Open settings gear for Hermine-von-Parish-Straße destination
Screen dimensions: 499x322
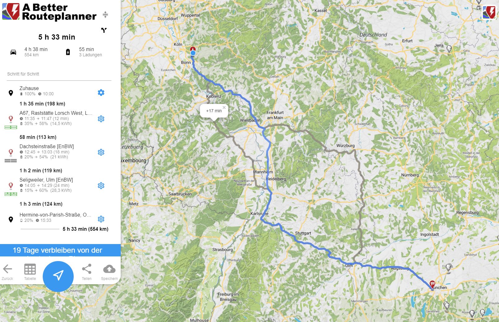pyautogui.click(x=101, y=219)
